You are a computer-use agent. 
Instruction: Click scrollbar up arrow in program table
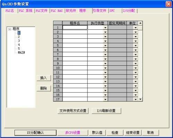pos(140,23)
